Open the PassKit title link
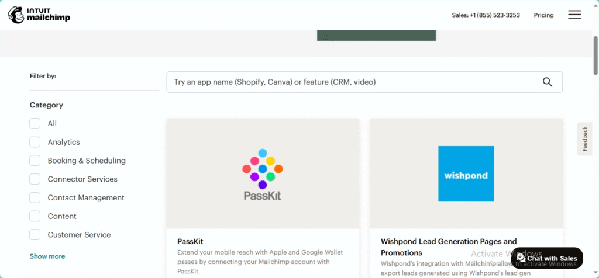 click(x=190, y=241)
